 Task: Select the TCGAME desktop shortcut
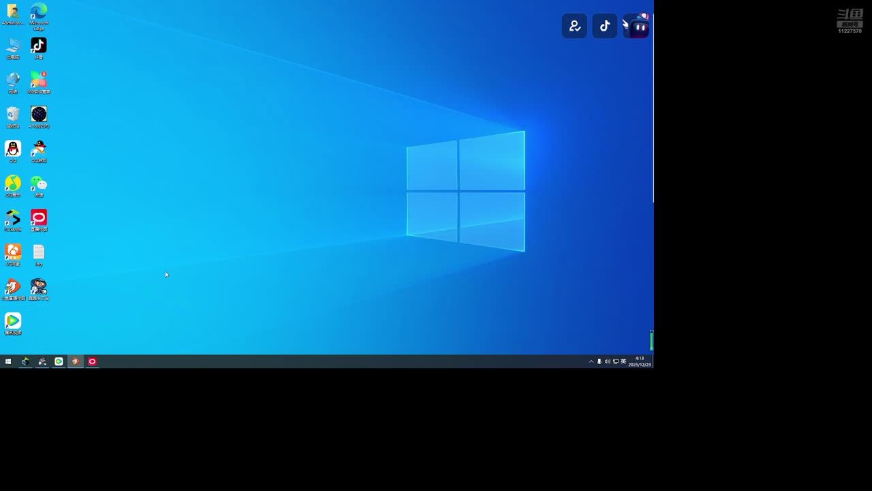click(x=13, y=220)
